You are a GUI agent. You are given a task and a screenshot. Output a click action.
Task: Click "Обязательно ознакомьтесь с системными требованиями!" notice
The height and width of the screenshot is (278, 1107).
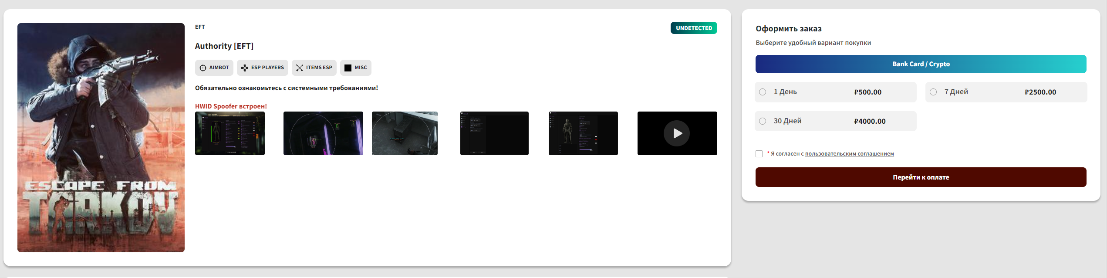pos(287,88)
